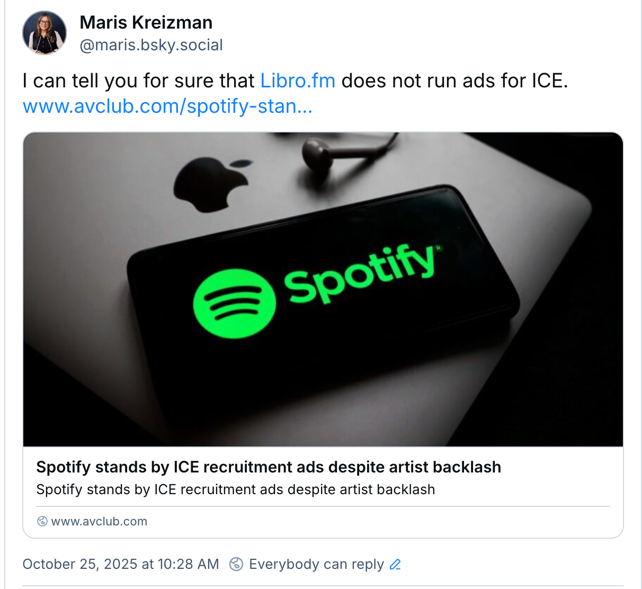
Task: Click the pencil edit icon for reply settings
Action: (x=395, y=564)
